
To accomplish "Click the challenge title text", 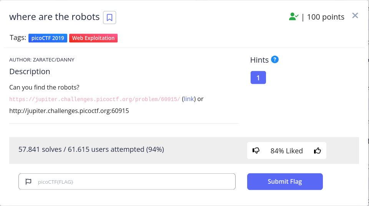I will [54, 17].
